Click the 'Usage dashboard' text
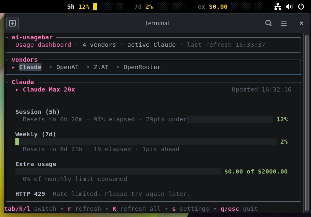 [x=43, y=45]
